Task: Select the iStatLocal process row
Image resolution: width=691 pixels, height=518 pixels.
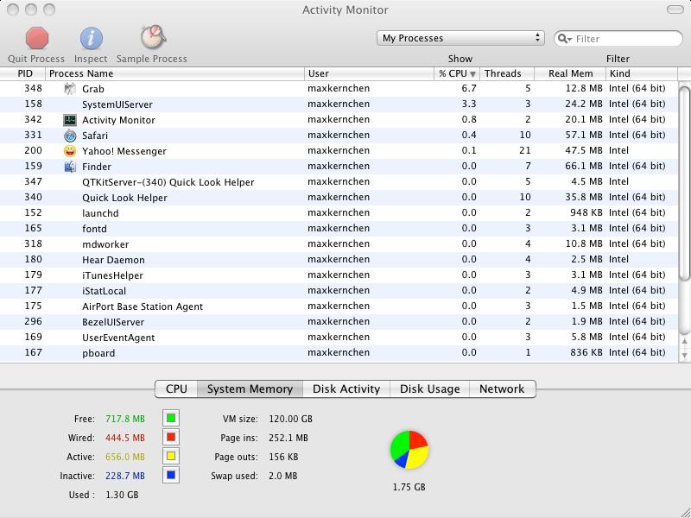Action: pos(339,291)
